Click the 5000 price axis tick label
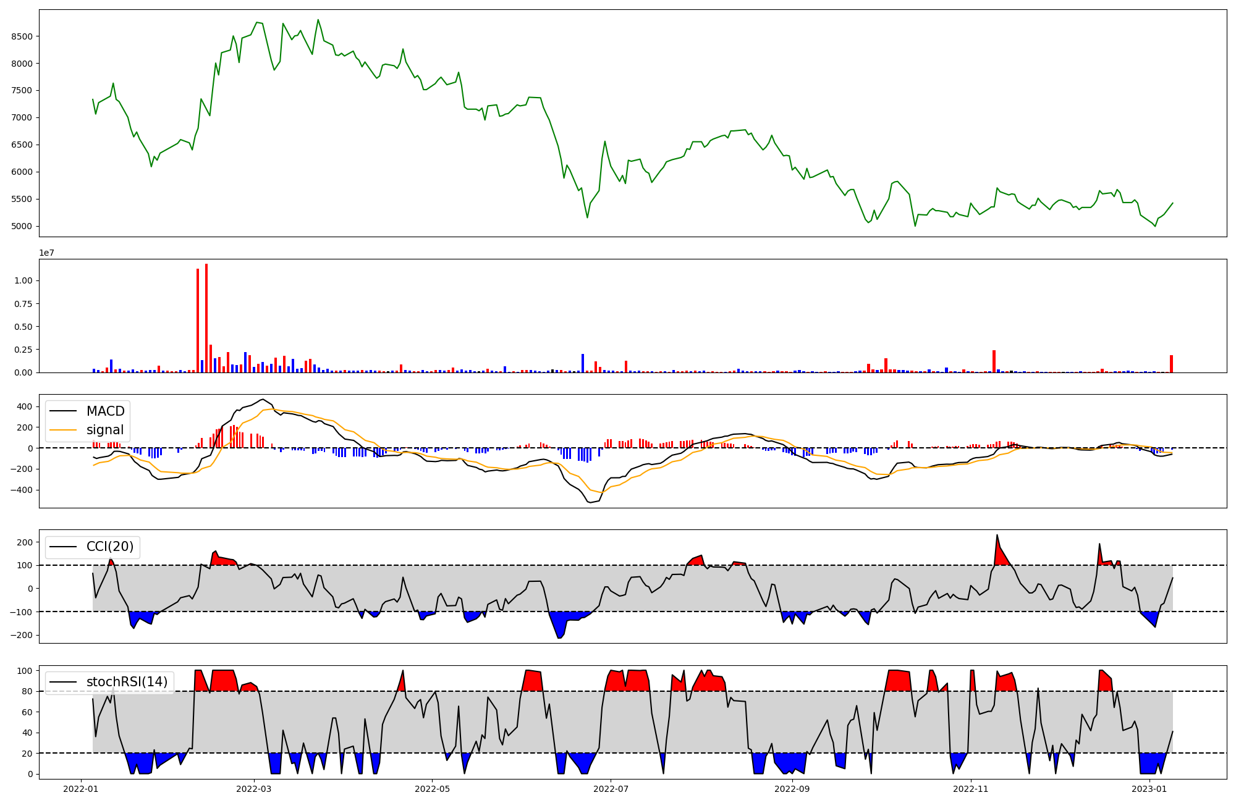1236x803 pixels. tap(22, 227)
